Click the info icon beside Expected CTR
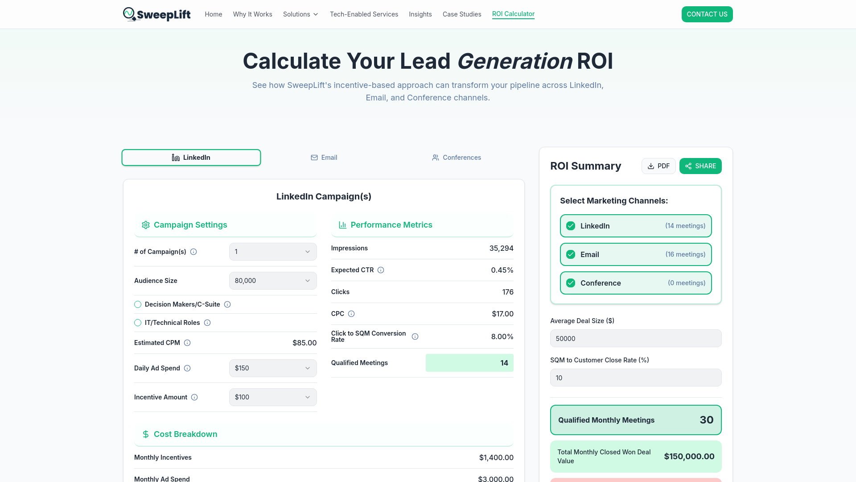Viewport: 856px width, 482px height. [x=381, y=270]
